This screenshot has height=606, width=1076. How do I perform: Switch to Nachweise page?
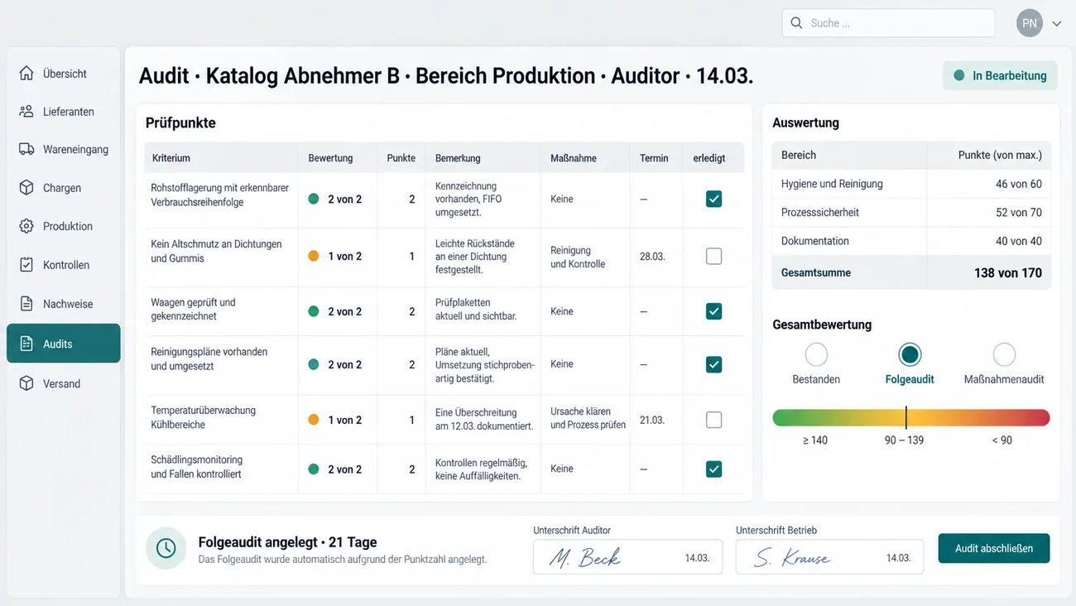point(64,304)
